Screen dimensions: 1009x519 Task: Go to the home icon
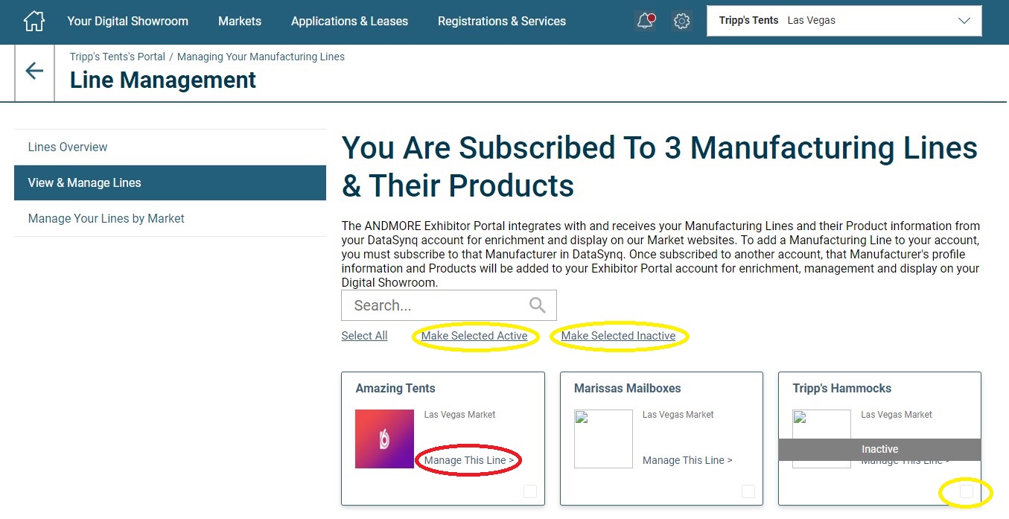34,21
